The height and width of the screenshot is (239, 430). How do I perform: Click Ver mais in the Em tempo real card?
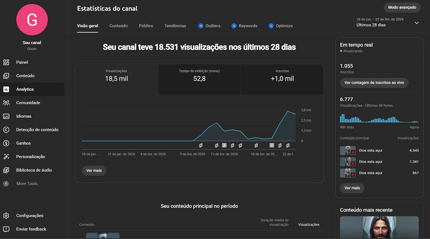click(x=352, y=188)
